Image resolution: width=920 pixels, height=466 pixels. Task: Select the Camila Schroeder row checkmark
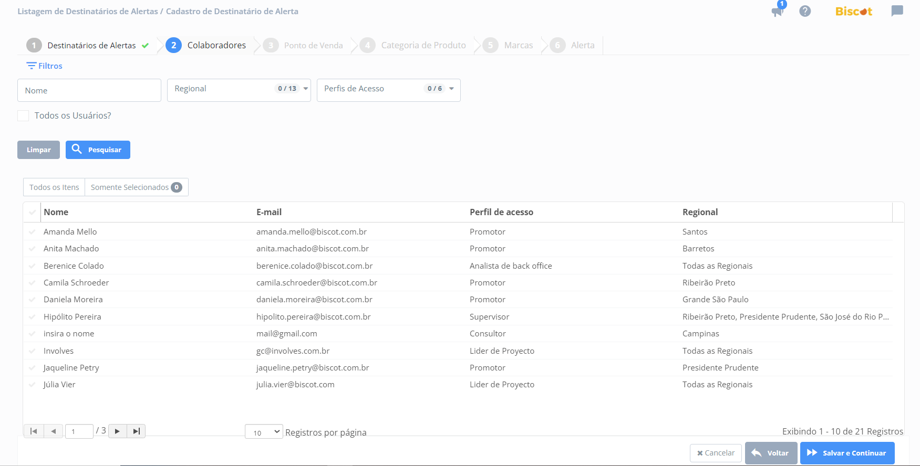(32, 282)
